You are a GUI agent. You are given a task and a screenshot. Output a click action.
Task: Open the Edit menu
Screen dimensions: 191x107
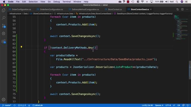point(24,1)
